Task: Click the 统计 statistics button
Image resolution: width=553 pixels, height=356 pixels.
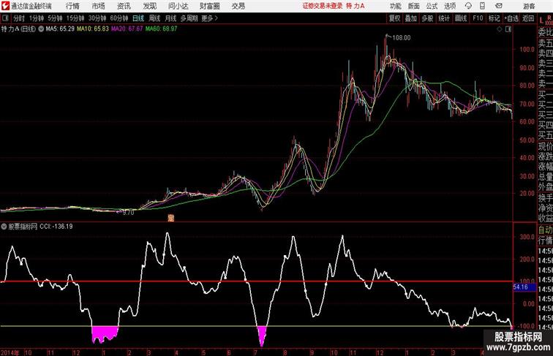Action: [x=444, y=18]
